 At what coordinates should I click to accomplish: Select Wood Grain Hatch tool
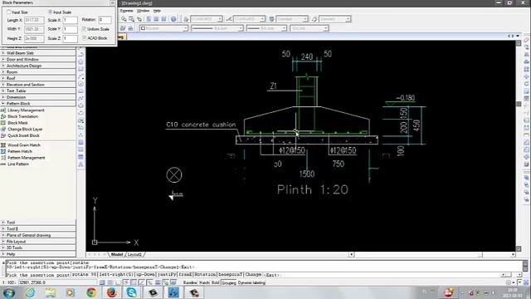click(24, 145)
